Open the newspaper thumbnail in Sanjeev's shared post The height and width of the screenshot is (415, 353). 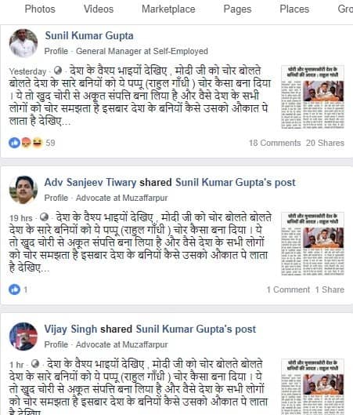[x=312, y=244]
